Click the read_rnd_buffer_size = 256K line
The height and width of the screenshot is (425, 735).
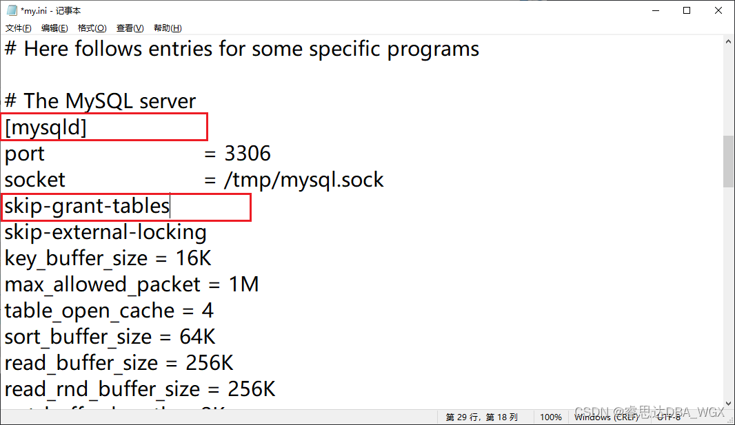coord(140,389)
